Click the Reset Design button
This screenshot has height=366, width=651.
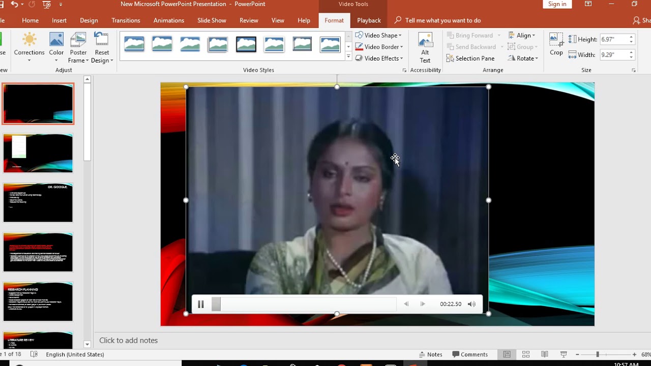click(x=102, y=47)
